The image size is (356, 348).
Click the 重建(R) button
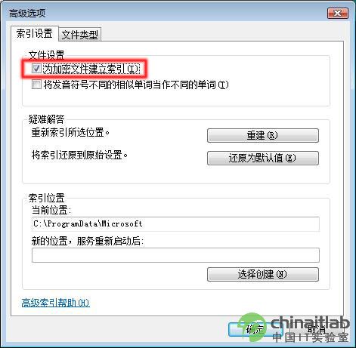(263, 136)
